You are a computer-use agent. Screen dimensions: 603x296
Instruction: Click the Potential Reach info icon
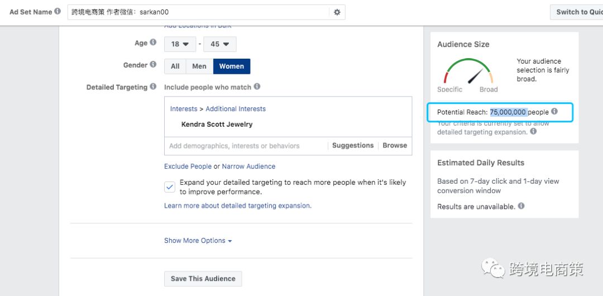click(x=554, y=112)
